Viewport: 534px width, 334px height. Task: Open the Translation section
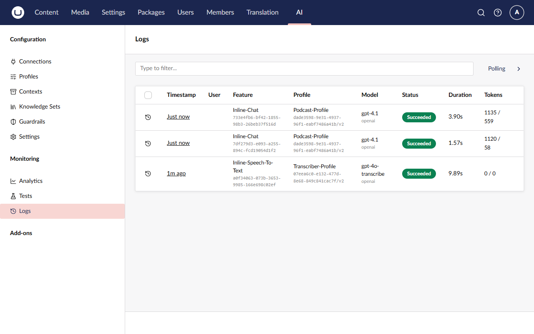262,13
